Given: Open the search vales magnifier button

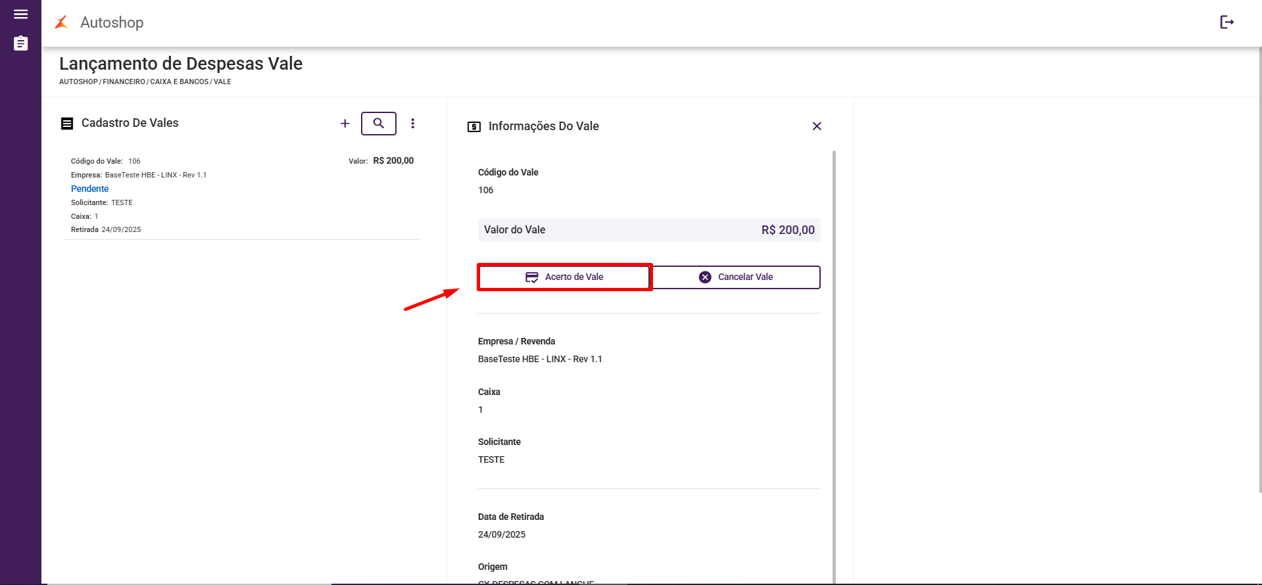Looking at the screenshot, I should pos(379,124).
